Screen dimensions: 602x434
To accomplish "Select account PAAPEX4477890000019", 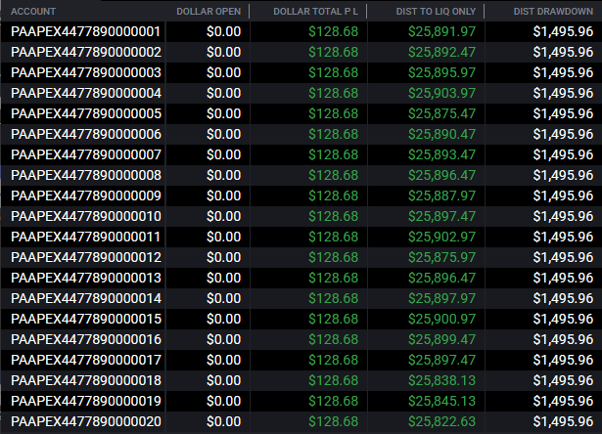I will pyautogui.click(x=85, y=401).
